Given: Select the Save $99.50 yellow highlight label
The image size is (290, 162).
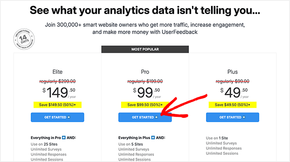Looking at the screenshot, I should tap(145, 105).
